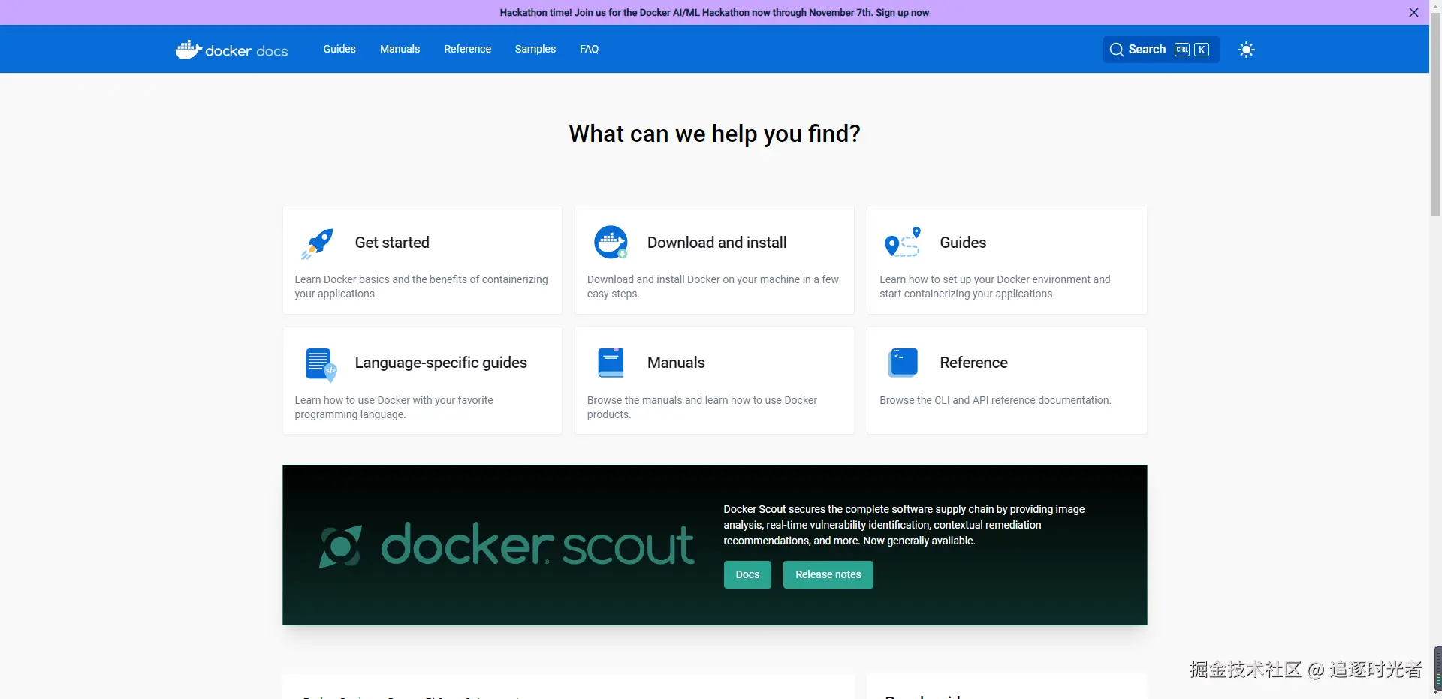Click the Docker Scout Docs button
The width and height of the screenshot is (1442, 699).
pyautogui.click(x=747, y=574)
